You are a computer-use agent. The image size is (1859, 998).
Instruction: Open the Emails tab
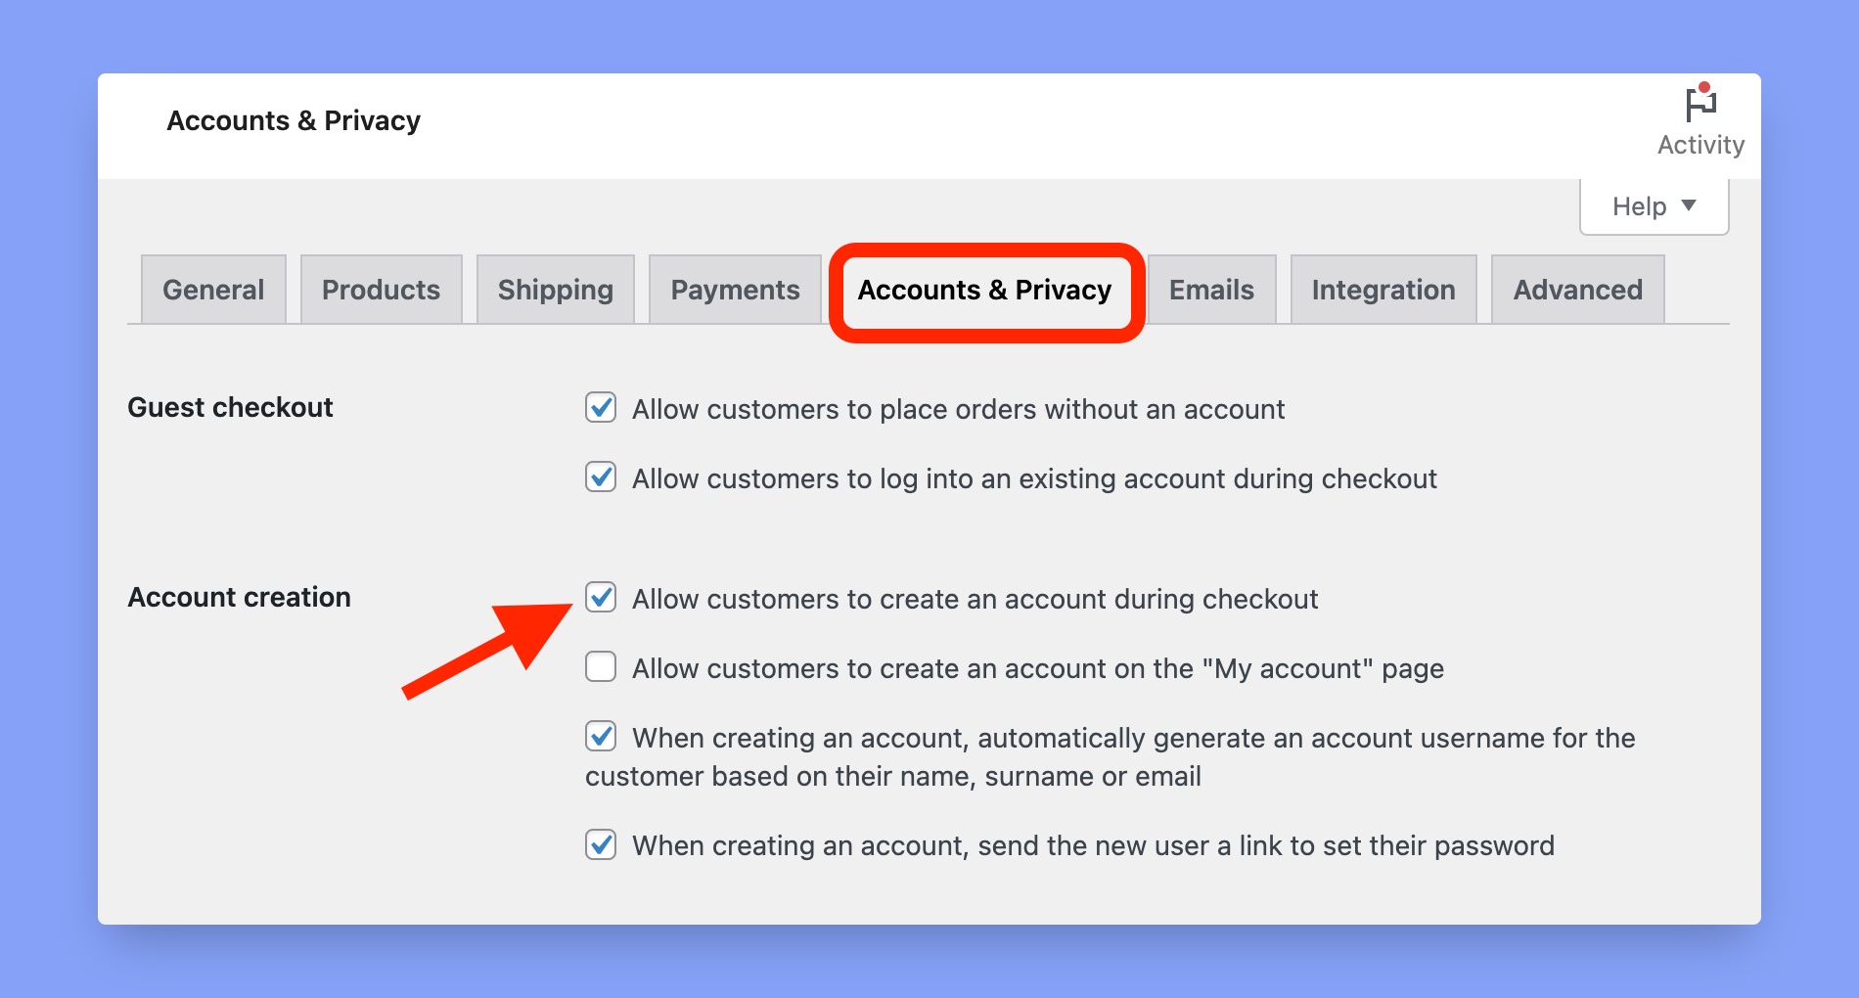(1211, 290)
